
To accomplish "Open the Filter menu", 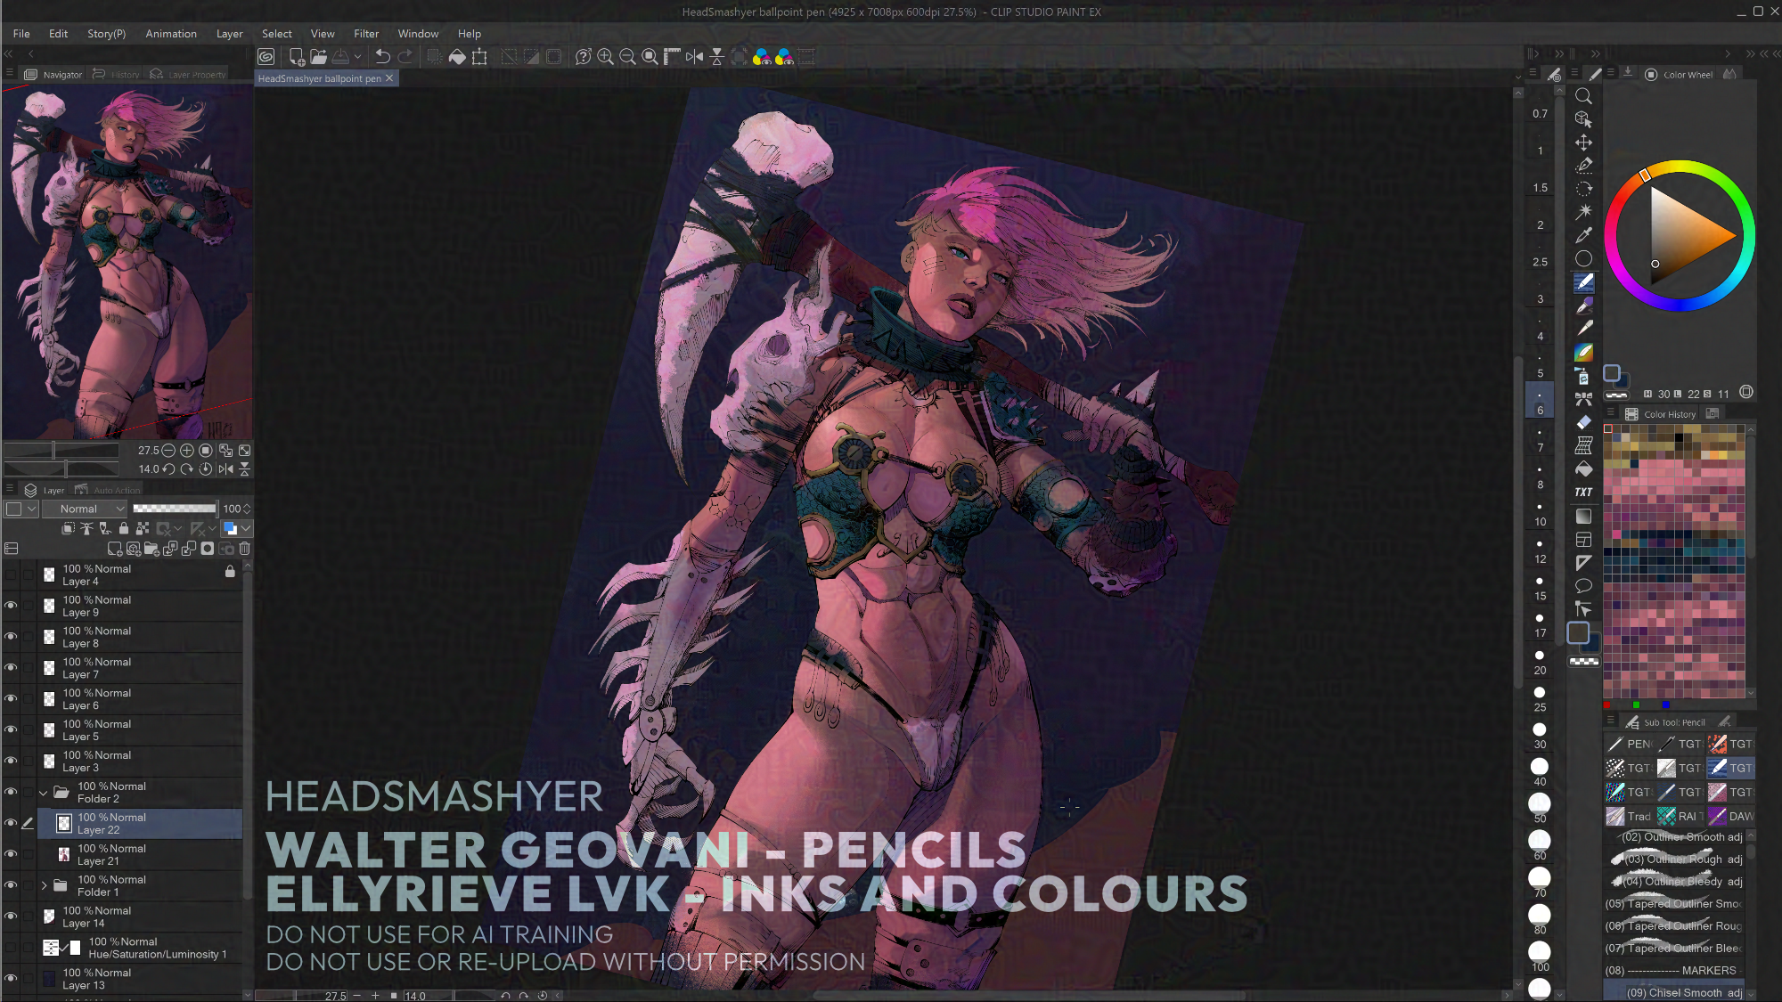I will pos(365,34).
